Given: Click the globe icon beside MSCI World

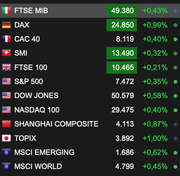Looking at the screenshot, I should tap(6, 166).
